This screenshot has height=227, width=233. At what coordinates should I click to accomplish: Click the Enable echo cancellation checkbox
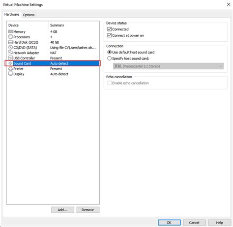[x=109, y=83]
